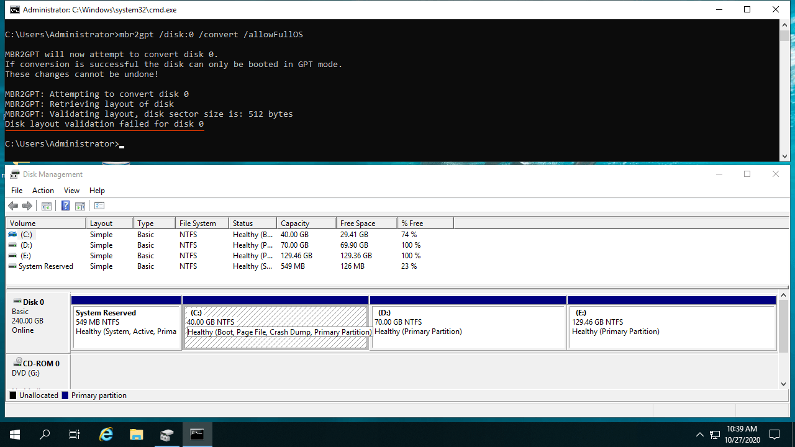795x447 pixels.
Task: Open the Windows Start menu
Action: (x=15, y=435)
